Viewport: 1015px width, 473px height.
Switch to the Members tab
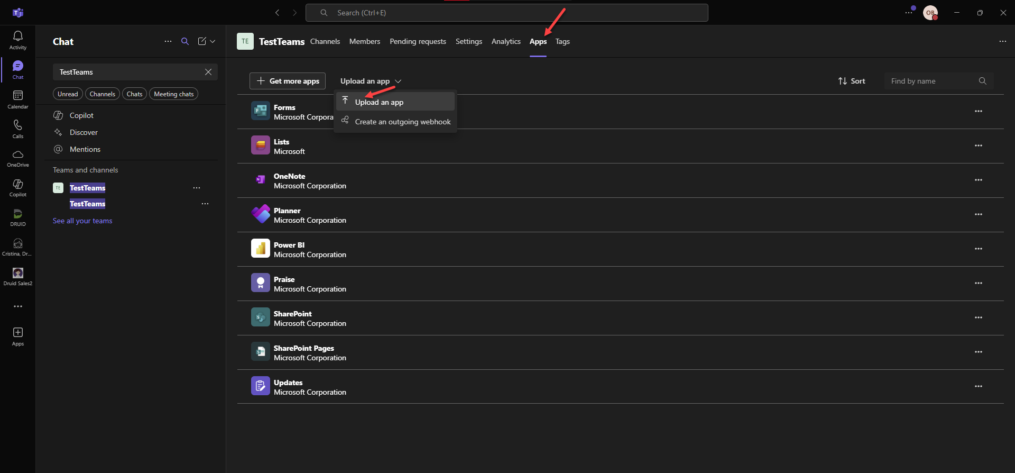365,41
